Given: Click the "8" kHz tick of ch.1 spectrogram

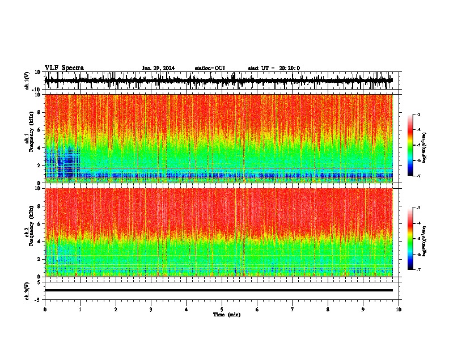Looking at the screenshot, I should tap(40, 112).
